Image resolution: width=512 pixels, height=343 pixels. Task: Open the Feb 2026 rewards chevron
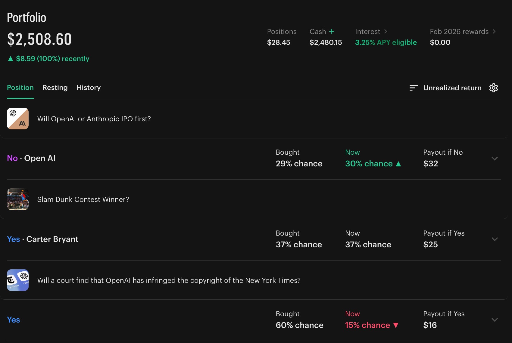click(x=494, y=32)
